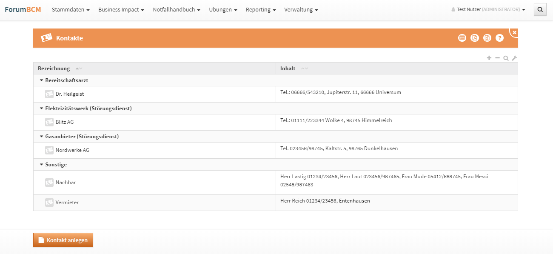Open table settings wrench icon

[x=514, y=58]
